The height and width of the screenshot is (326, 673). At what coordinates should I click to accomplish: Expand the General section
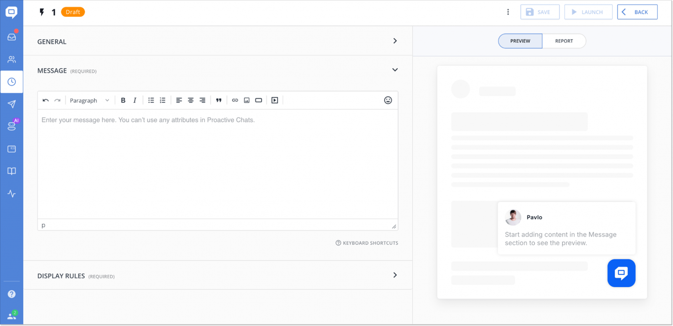coord(395,41)
